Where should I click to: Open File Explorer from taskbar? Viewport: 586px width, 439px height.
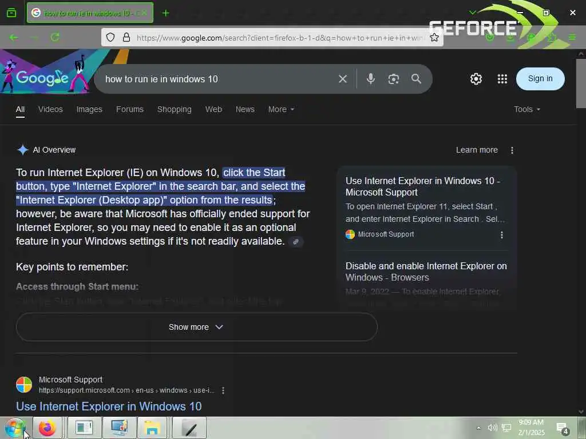[152, 428]
